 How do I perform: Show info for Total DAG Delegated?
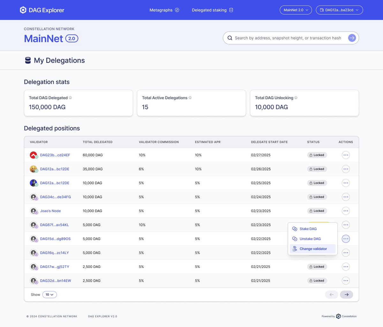click(70, 98)
